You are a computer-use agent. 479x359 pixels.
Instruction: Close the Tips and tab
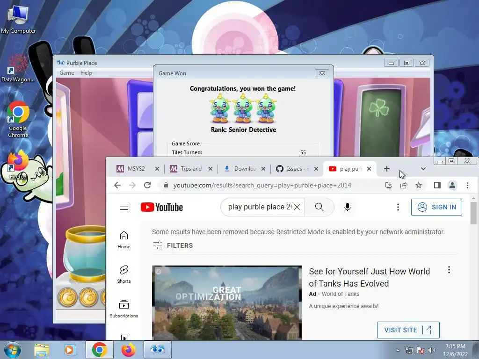210,169
